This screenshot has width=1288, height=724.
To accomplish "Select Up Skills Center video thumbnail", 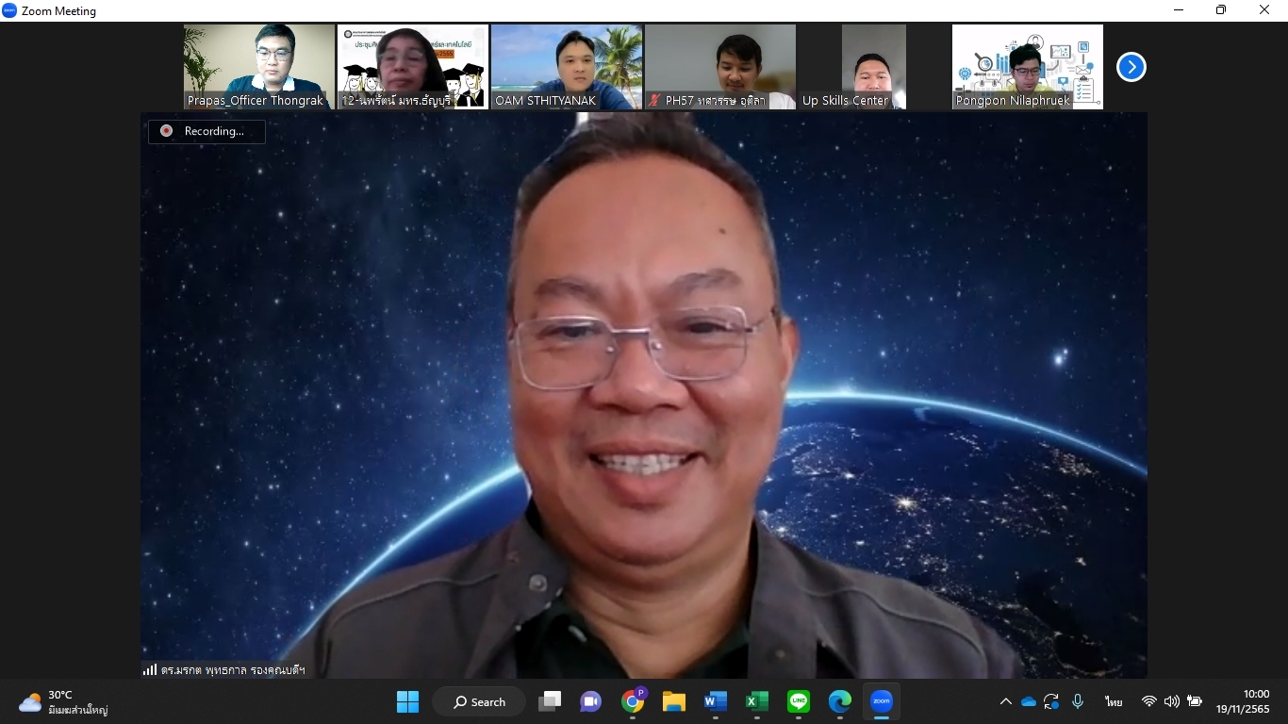I will (874, 67).
